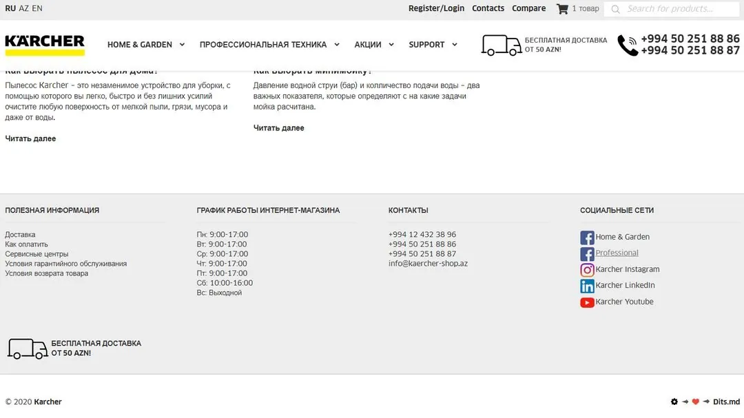Open the shopping cart icon
Image resolution: width=744 pixels, height=418 pixels.
[x=562, y=8]
